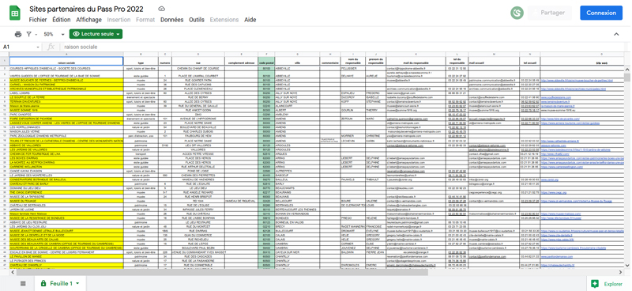Select yellow cell CARRIERE WELLINGTON
The image size is (632, 291).
click(x=66, y=166)
